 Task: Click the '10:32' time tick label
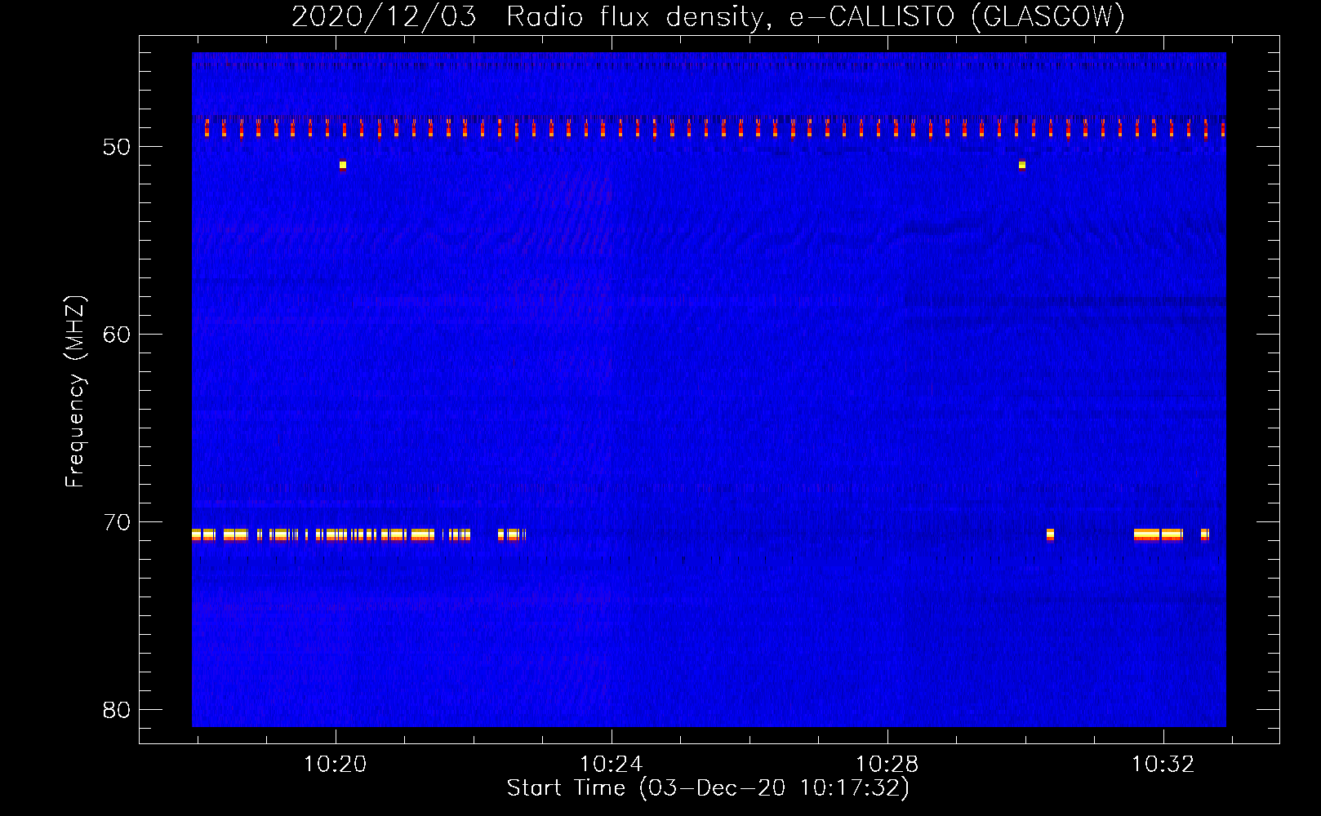click(x=1163, y=764)
